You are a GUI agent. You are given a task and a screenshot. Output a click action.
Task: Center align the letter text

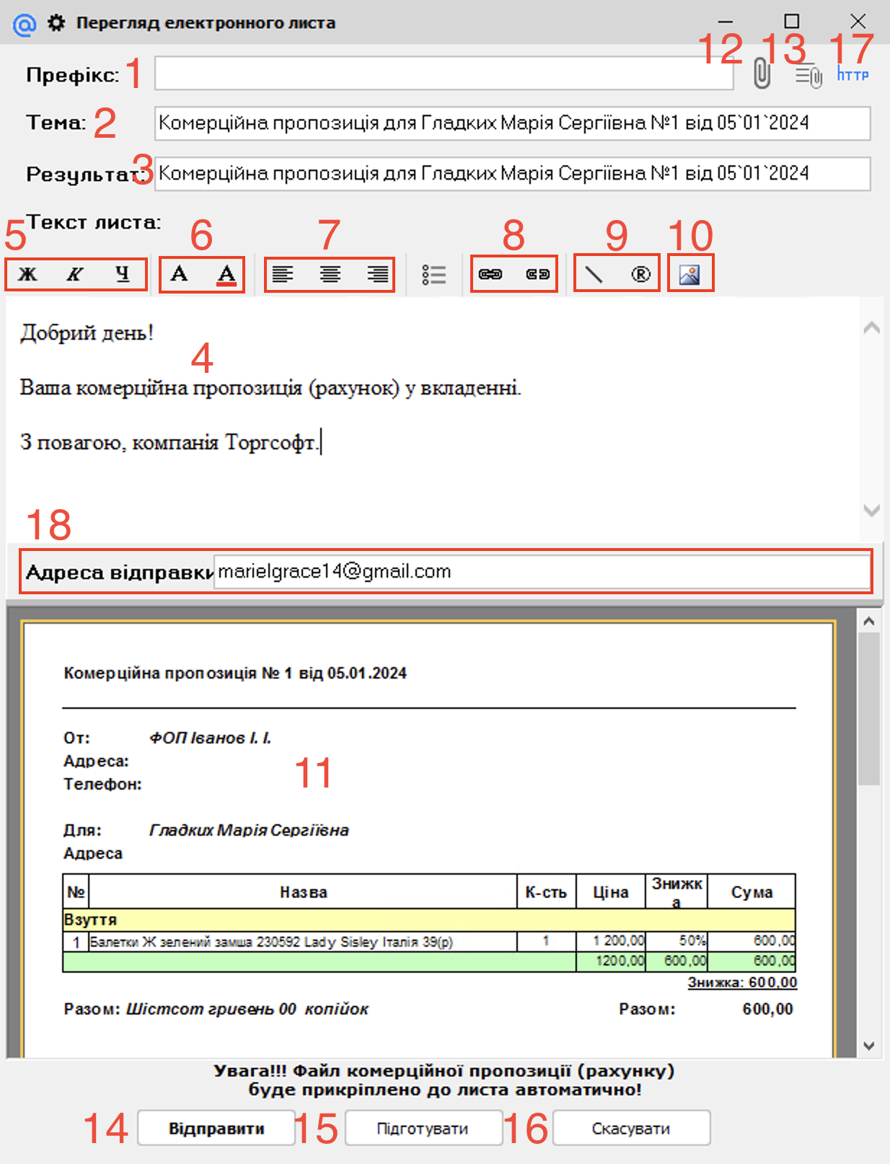pyautogui.click(x=330, y=275)
